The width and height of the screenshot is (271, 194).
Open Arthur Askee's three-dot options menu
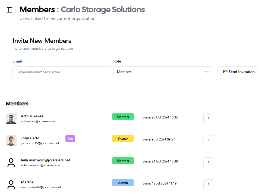click(209, 119)
